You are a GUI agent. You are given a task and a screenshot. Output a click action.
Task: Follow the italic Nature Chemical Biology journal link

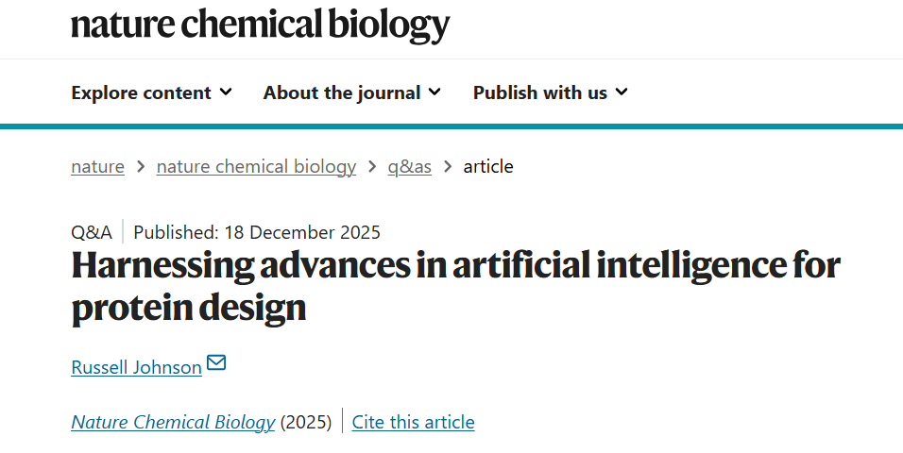pos(173,422)
